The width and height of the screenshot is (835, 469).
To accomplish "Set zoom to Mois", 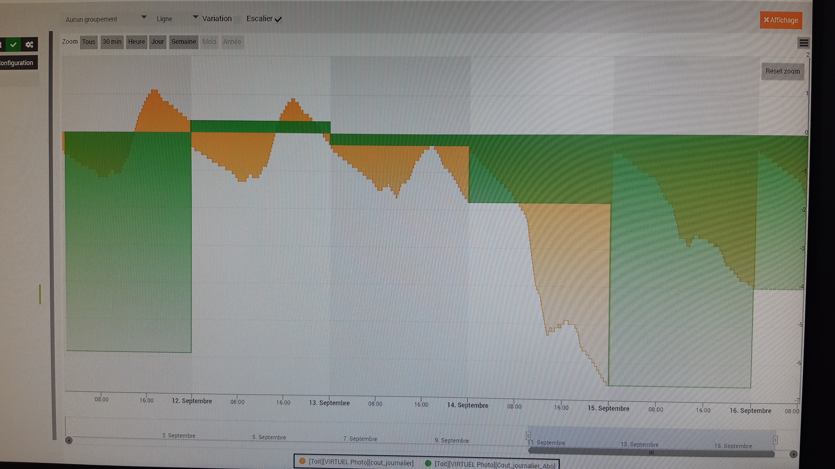I will pyautogui.click(x=209, y=42).
